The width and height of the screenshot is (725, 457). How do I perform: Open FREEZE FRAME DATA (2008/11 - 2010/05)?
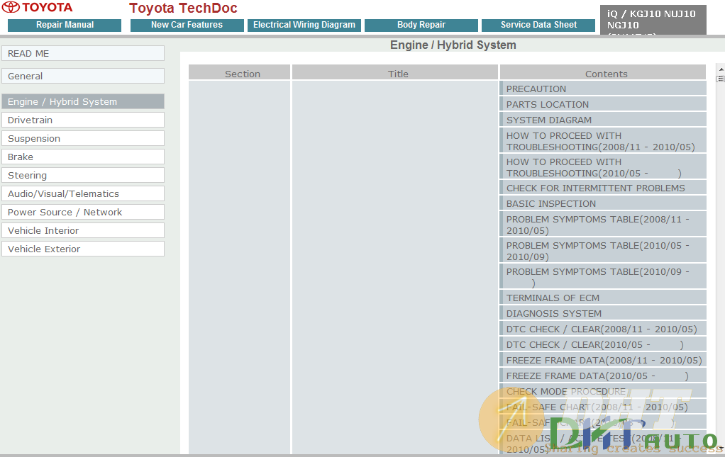(x=603, y=361)
